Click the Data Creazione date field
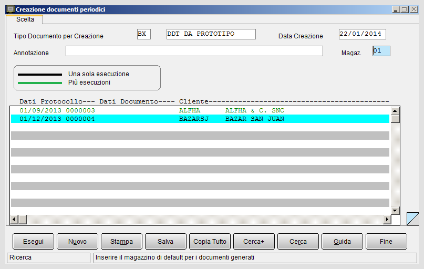The image size is (424, 269). click(363, 34)
